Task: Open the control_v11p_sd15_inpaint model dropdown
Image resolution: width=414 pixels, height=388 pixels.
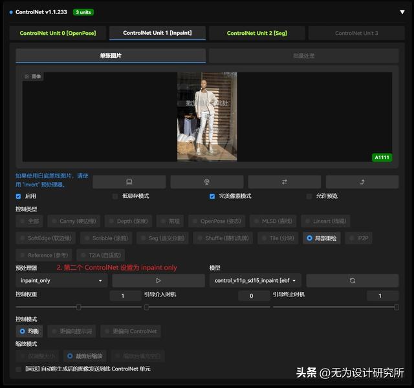Action: pos(256,281)
